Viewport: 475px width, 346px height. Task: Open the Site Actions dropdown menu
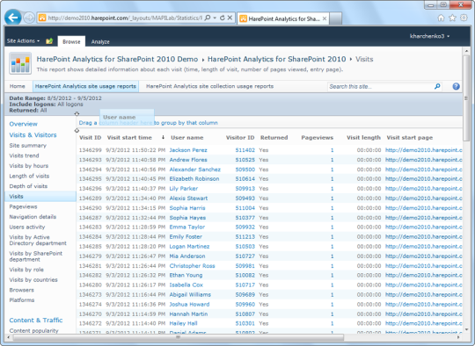click(x=23, y=40)
